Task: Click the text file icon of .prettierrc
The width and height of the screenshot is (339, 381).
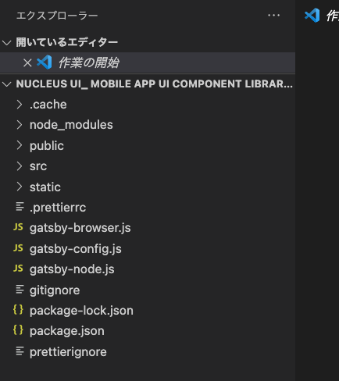Action: click(x=20, y=207)
